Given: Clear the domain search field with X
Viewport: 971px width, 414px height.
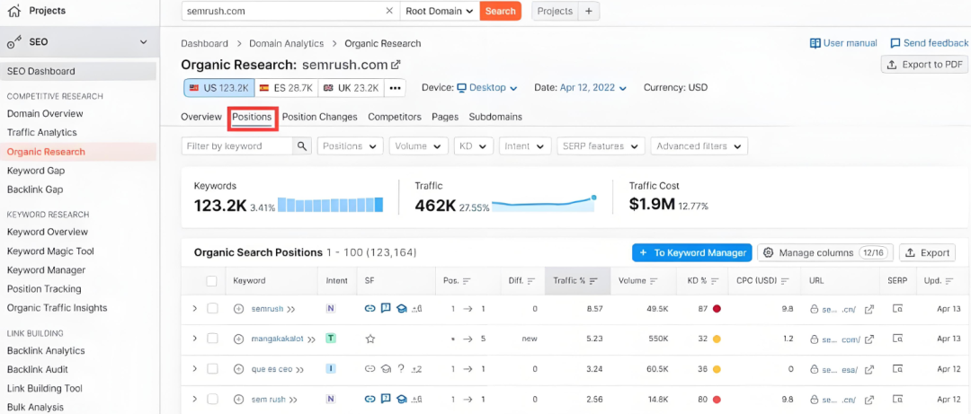Looking at the screenshot, I should (x=389, y=11).
